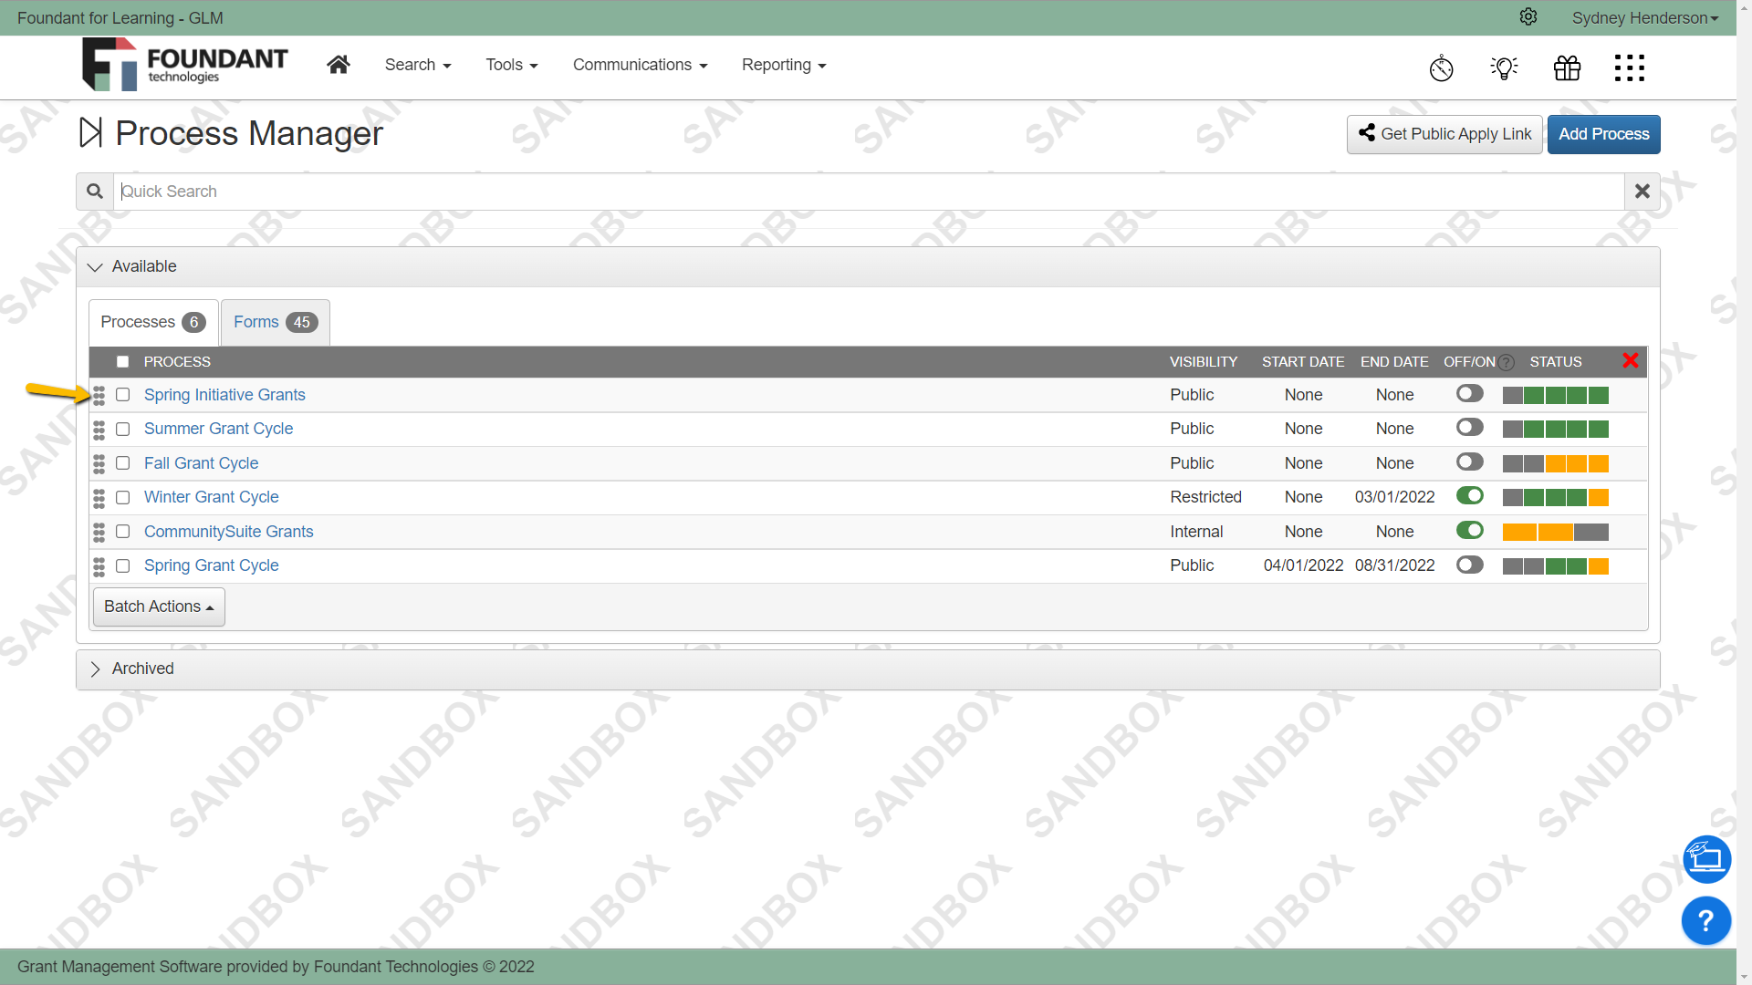Click the Restricted visibility cell
This screenshot has width=1752, height=985.
coord(1205,497)
